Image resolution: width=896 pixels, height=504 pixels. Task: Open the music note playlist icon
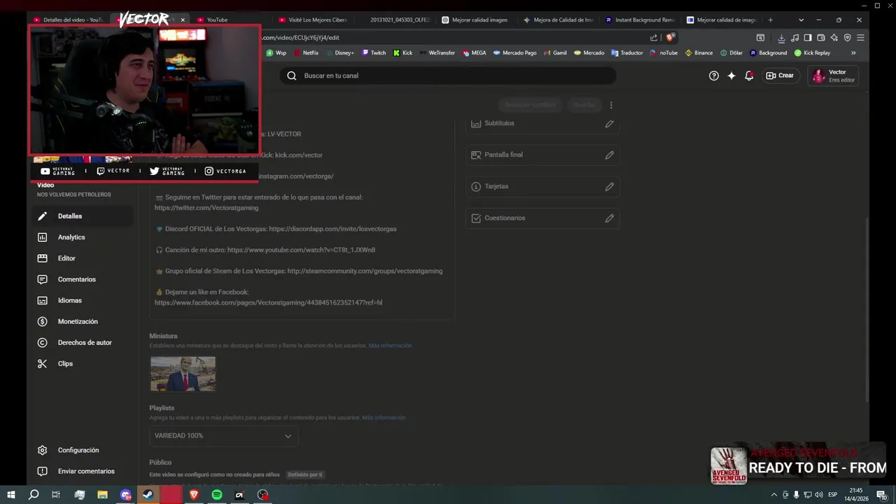pos(795,38)
